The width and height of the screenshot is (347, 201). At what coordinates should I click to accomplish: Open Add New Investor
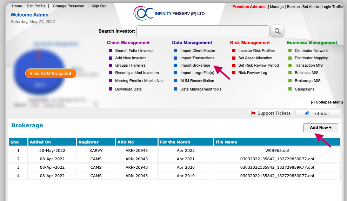131,58
